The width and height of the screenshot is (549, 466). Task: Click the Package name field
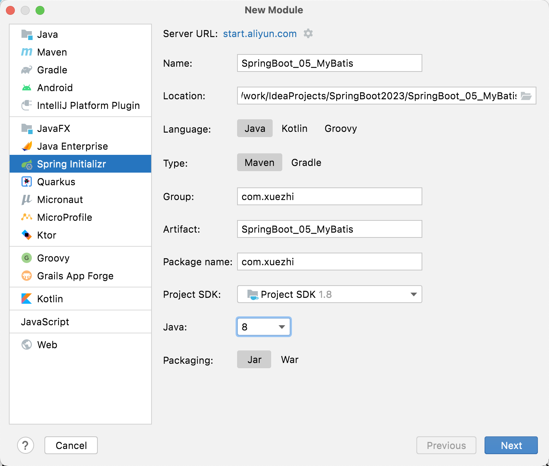point(330,262)
